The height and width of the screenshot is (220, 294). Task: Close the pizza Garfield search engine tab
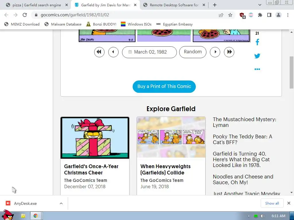tap(67, 5)
